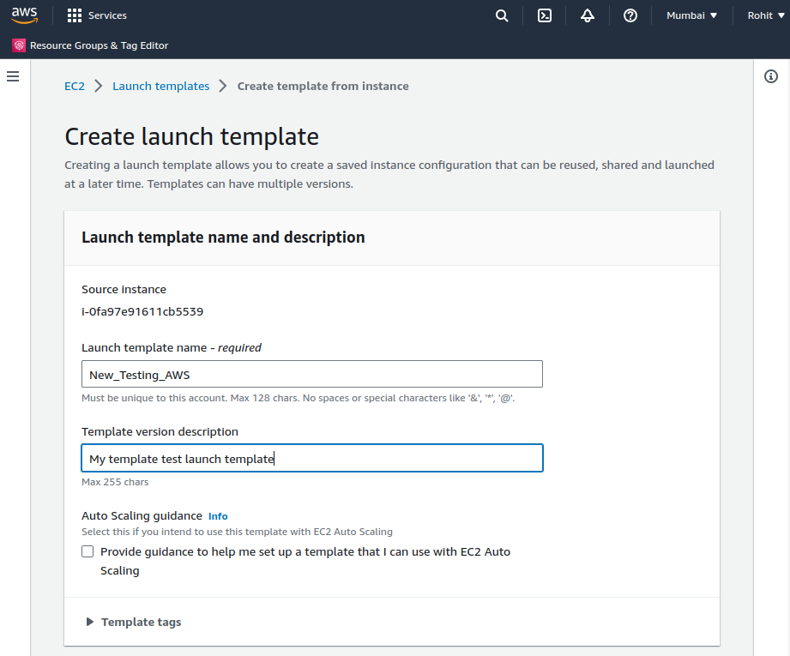This screenshot has width=790, height=656.
Task: Go to Launch templates breadcrumb link
Action: (x=160, y=86)
